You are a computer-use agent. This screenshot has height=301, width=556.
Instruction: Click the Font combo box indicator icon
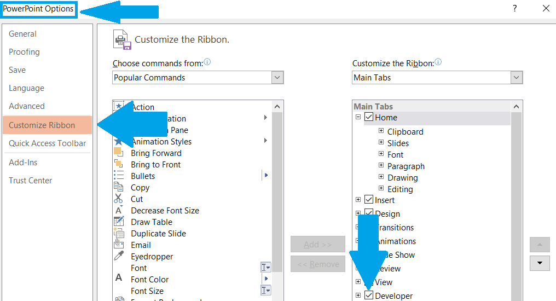pyautogui.click(x=266, y=267)
